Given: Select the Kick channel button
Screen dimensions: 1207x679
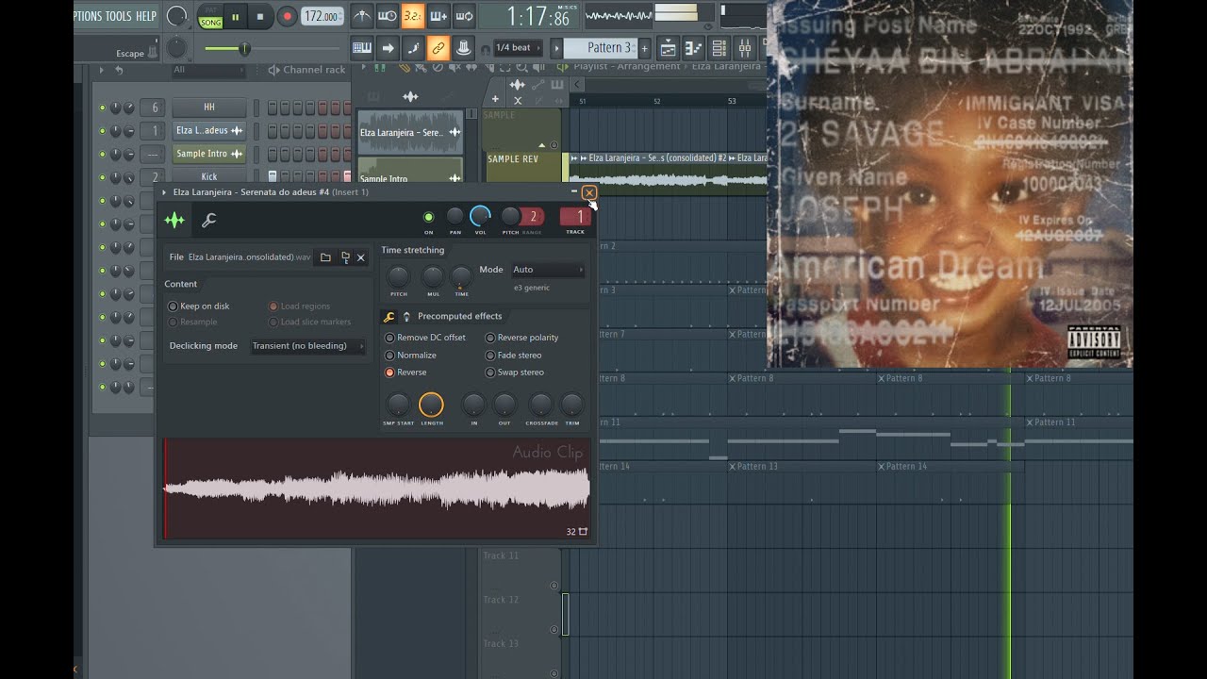Looking at the screenshot, I should [209, 176].
